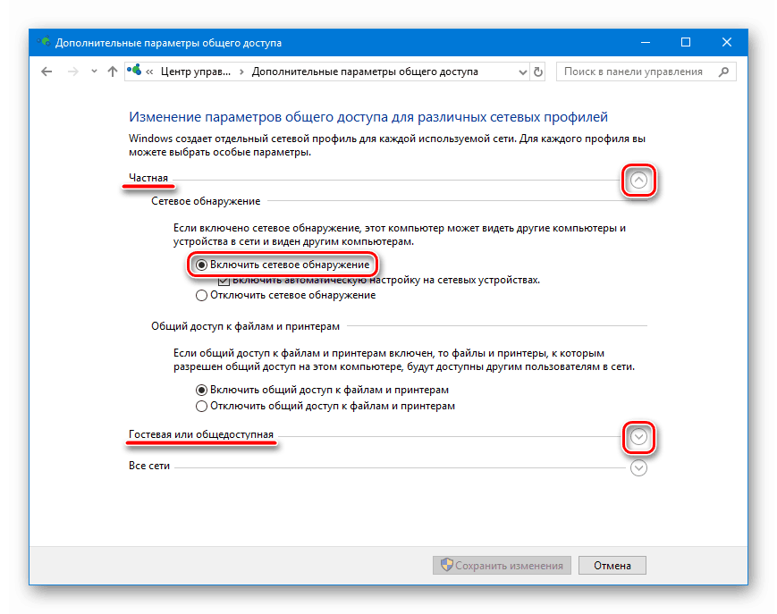Click the 'Поиск в панели управления' search field
The image size is (777, 614).
[646, 71]
